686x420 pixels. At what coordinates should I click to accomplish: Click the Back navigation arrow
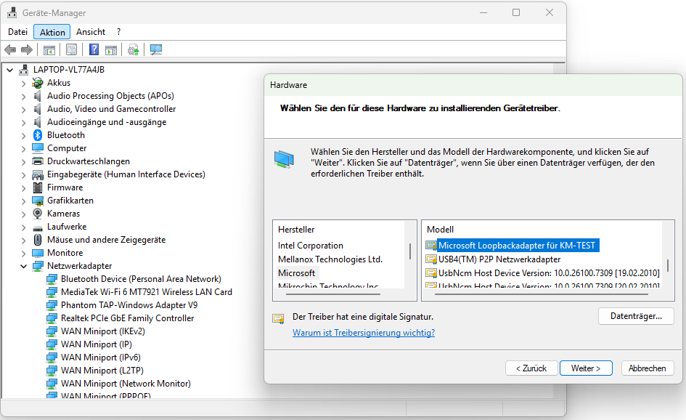pyautogui.click(x=9, y=49)
